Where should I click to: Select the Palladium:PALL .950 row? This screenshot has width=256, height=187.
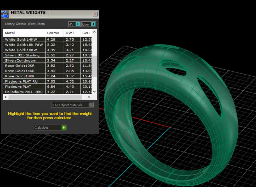[x=47, y=92]
